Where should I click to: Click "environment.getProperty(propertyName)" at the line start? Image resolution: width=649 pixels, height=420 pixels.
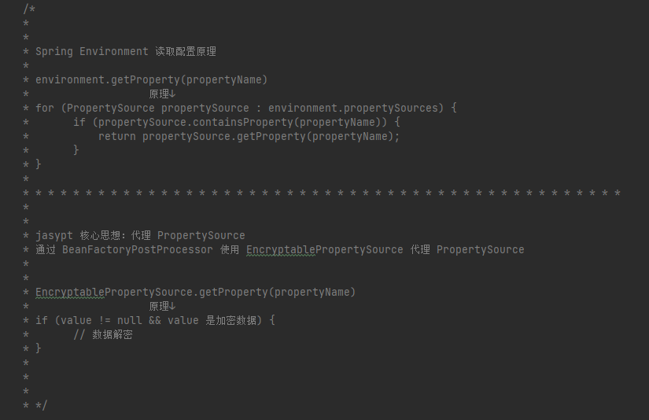[x=151, y=79]
